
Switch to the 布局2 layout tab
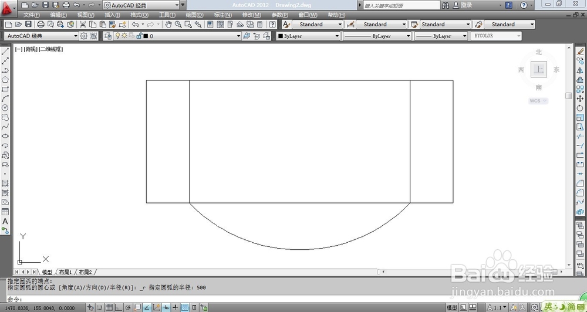coord(85,272)
